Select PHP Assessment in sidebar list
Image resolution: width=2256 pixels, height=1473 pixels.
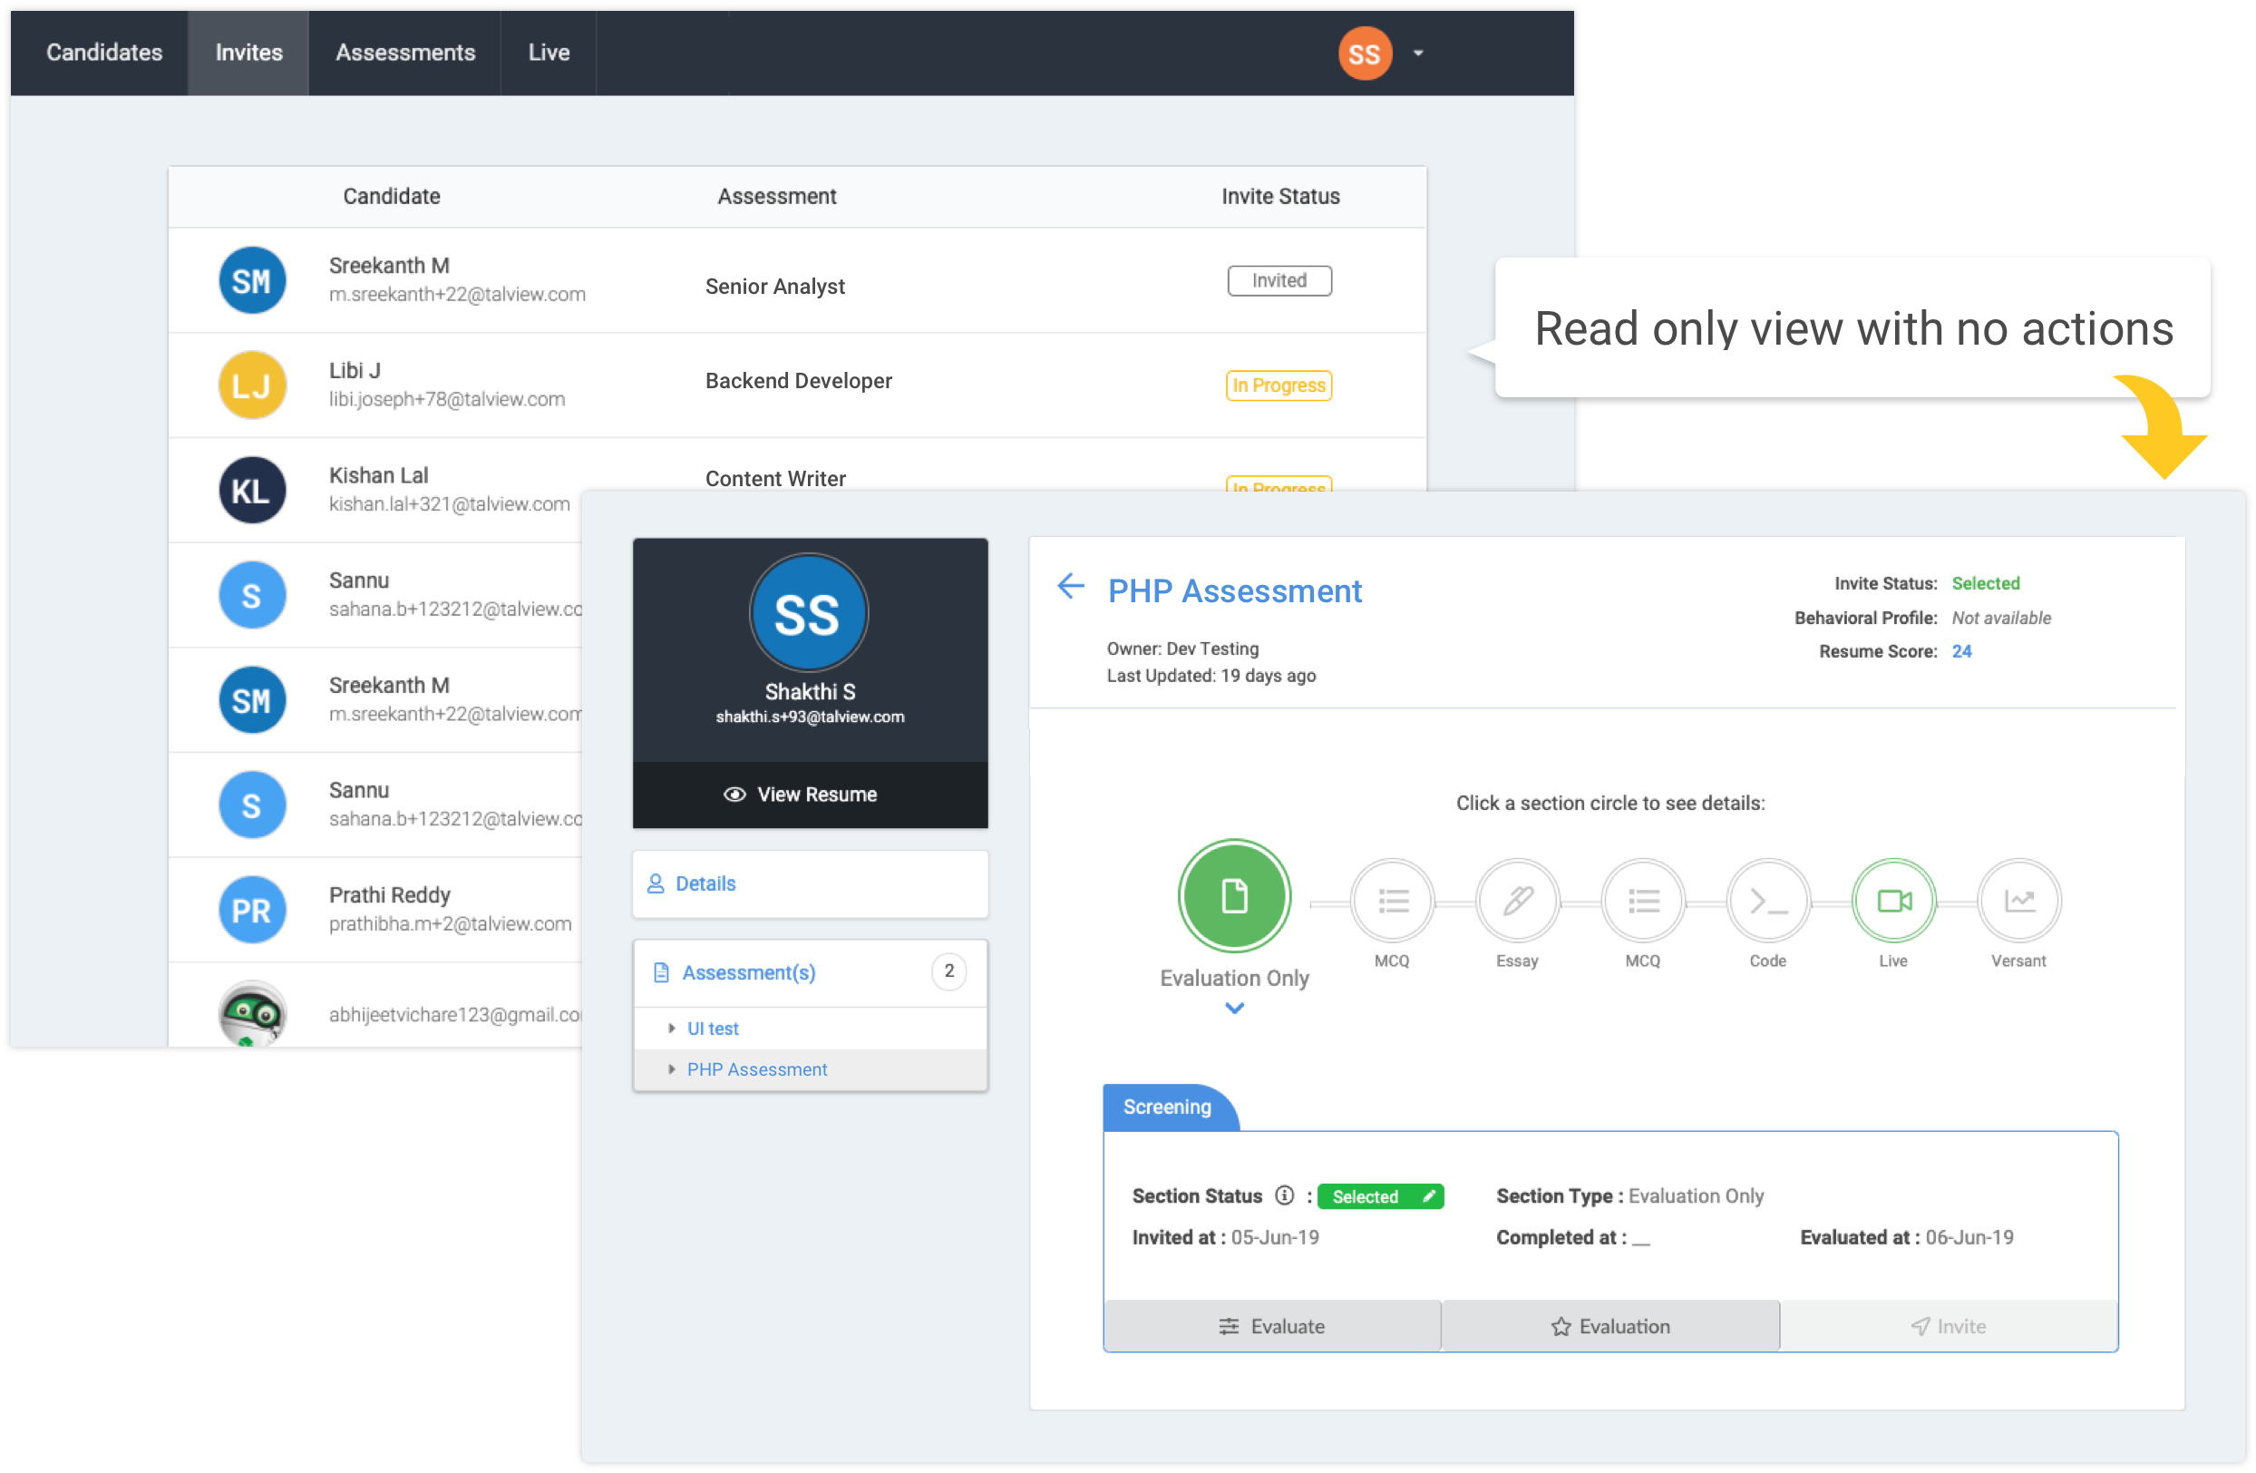(x=756, y=1069)
